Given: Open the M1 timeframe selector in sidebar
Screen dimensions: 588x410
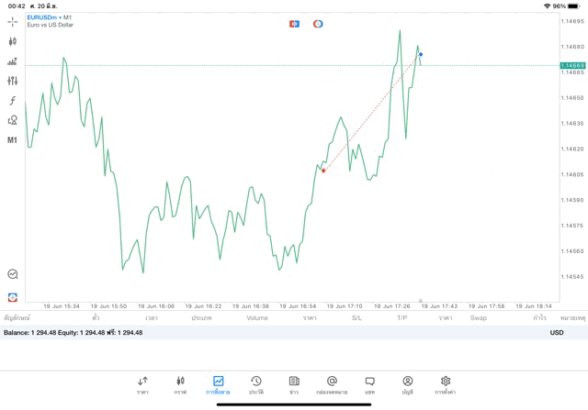Looking at the screenshot, I should point(13,140).
